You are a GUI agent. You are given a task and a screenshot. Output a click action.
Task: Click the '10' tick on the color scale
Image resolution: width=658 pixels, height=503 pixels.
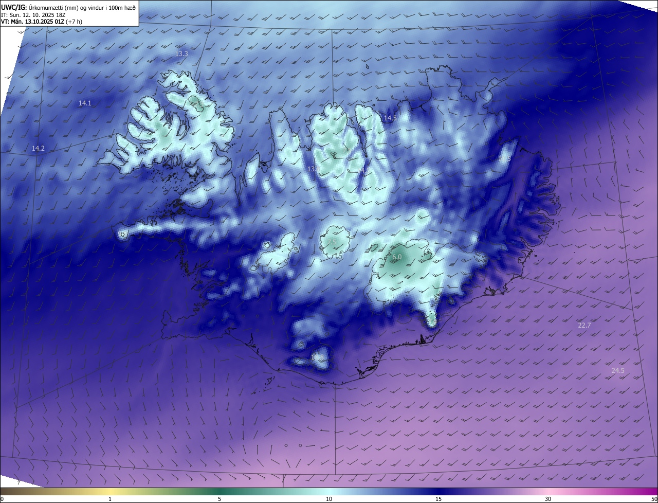coord(329,499)
